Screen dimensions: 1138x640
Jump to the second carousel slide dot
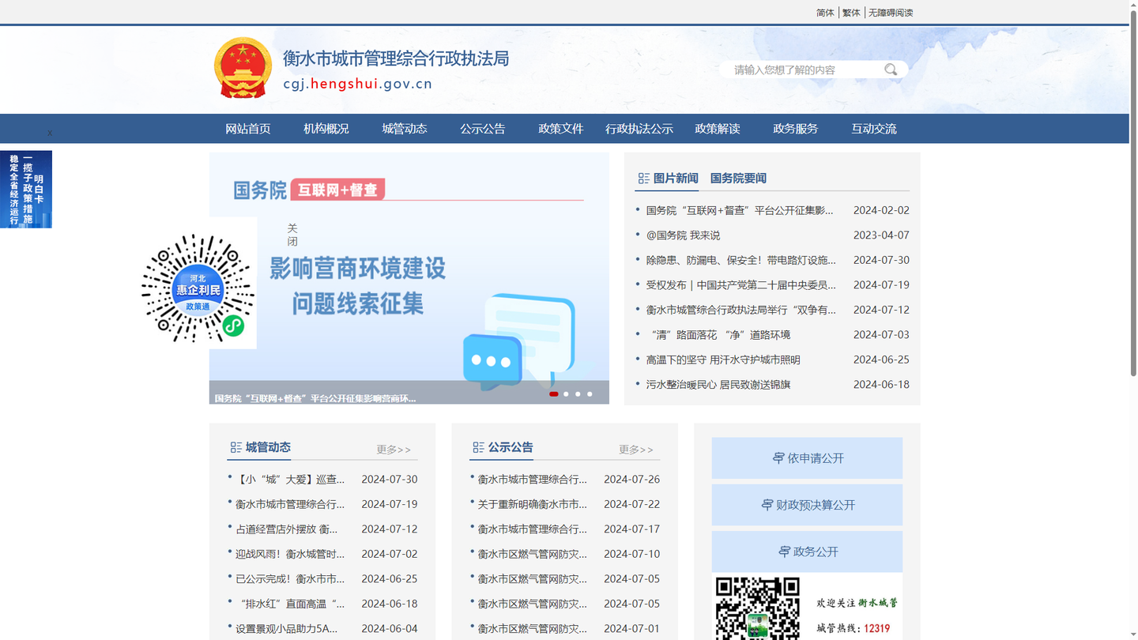tap(566, 393)
